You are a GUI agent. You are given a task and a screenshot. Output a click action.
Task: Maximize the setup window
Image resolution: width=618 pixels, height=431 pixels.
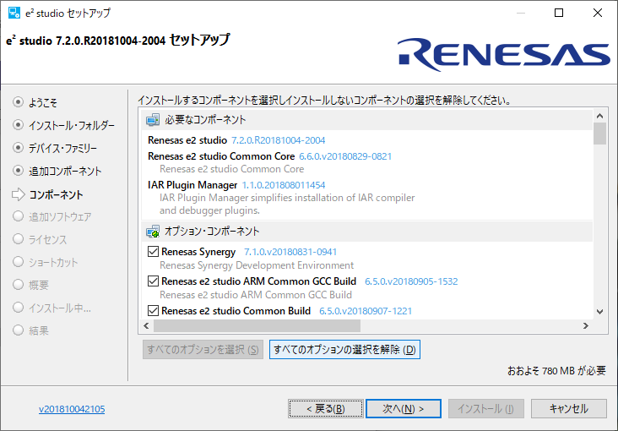tap(559, 13)
